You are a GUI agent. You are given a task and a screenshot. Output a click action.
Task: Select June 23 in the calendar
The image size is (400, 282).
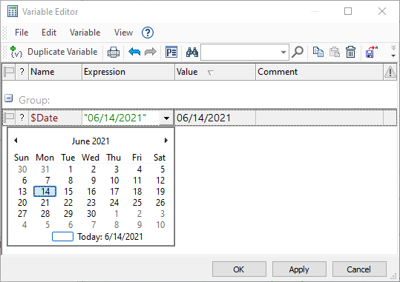click(x=91, y=203)
